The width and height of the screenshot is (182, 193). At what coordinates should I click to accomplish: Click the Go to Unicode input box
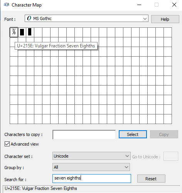click(171, 156)
